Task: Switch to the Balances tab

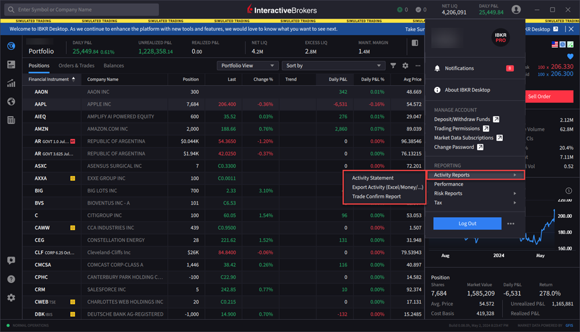Action: coord(114,65)
